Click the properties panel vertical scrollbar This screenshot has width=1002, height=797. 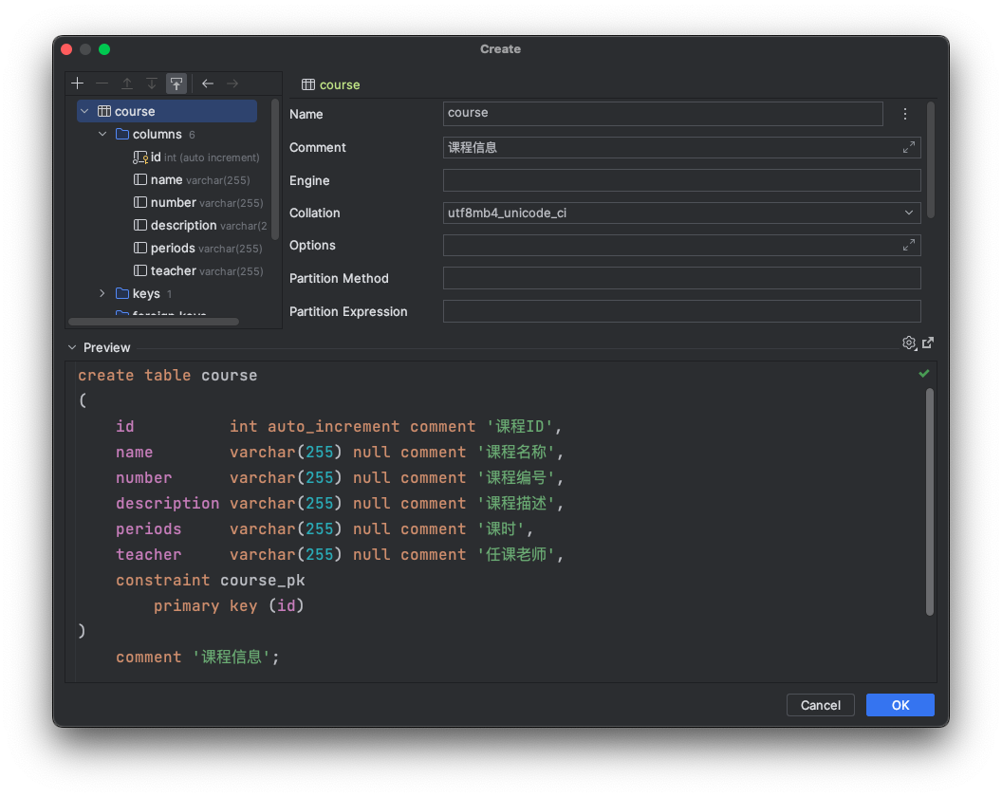[x=931, y=159]
